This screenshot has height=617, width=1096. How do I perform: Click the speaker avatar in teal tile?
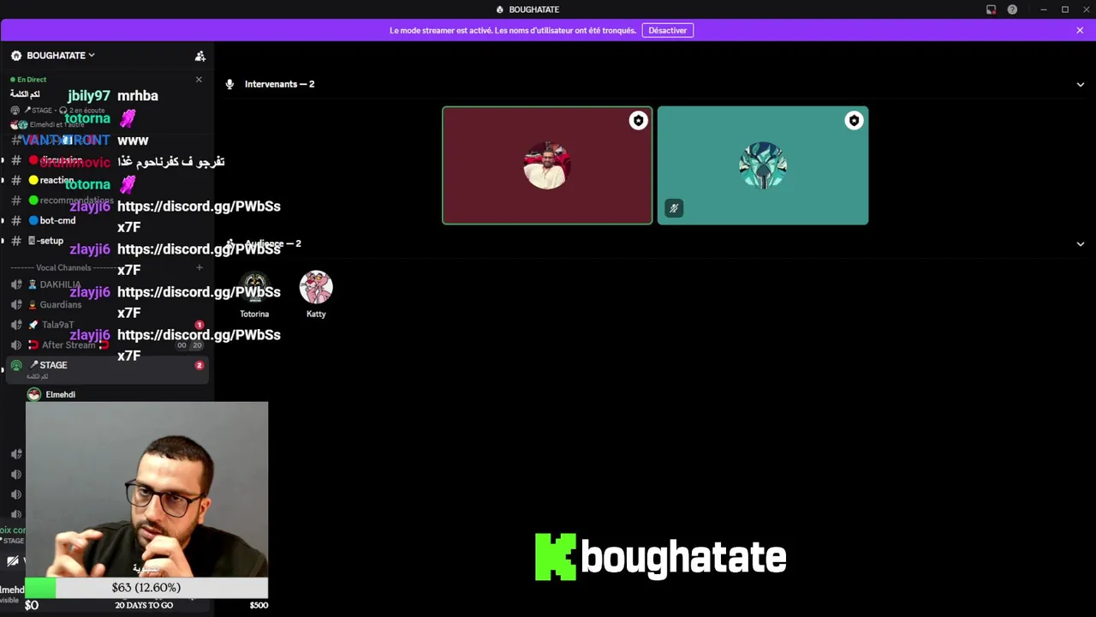pyautogui.click(x=763, y=165)
